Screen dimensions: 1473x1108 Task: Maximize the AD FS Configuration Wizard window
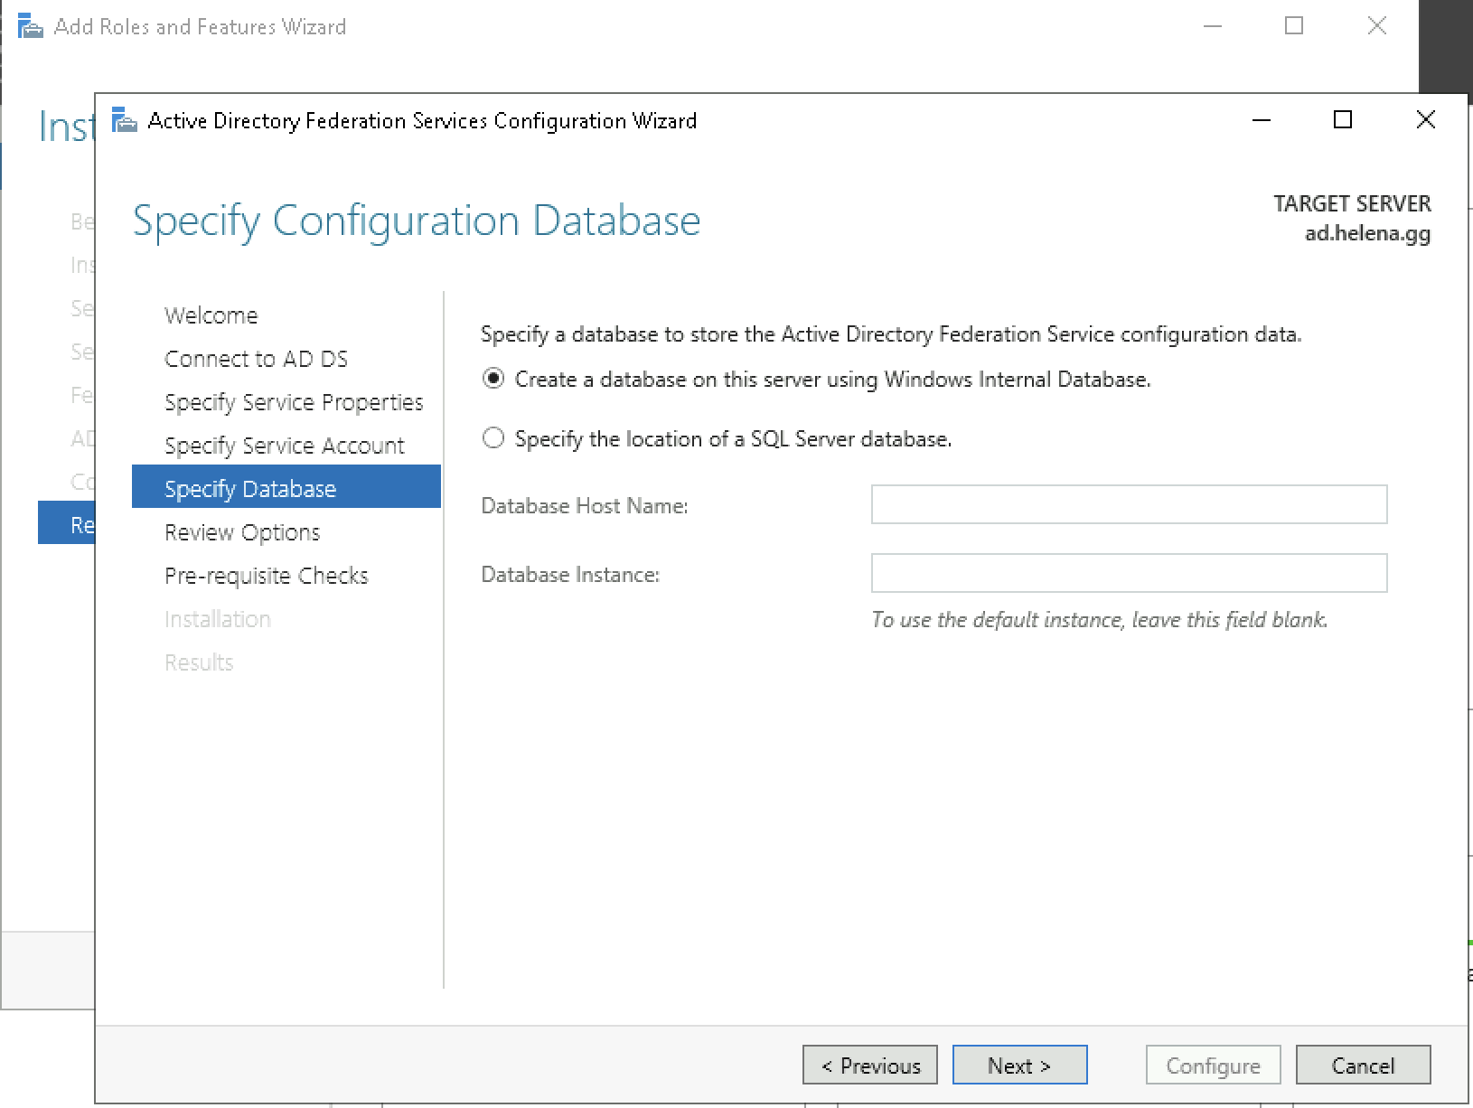[x=1343, y=120]
